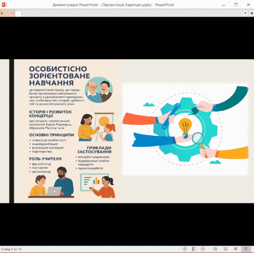Click the 'Приклади застосування' section heading
The height and width of the screenshot is (253, 254).
click(94, 150)
